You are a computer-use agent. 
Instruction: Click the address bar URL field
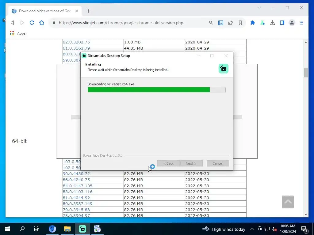[x=121, y=23]
